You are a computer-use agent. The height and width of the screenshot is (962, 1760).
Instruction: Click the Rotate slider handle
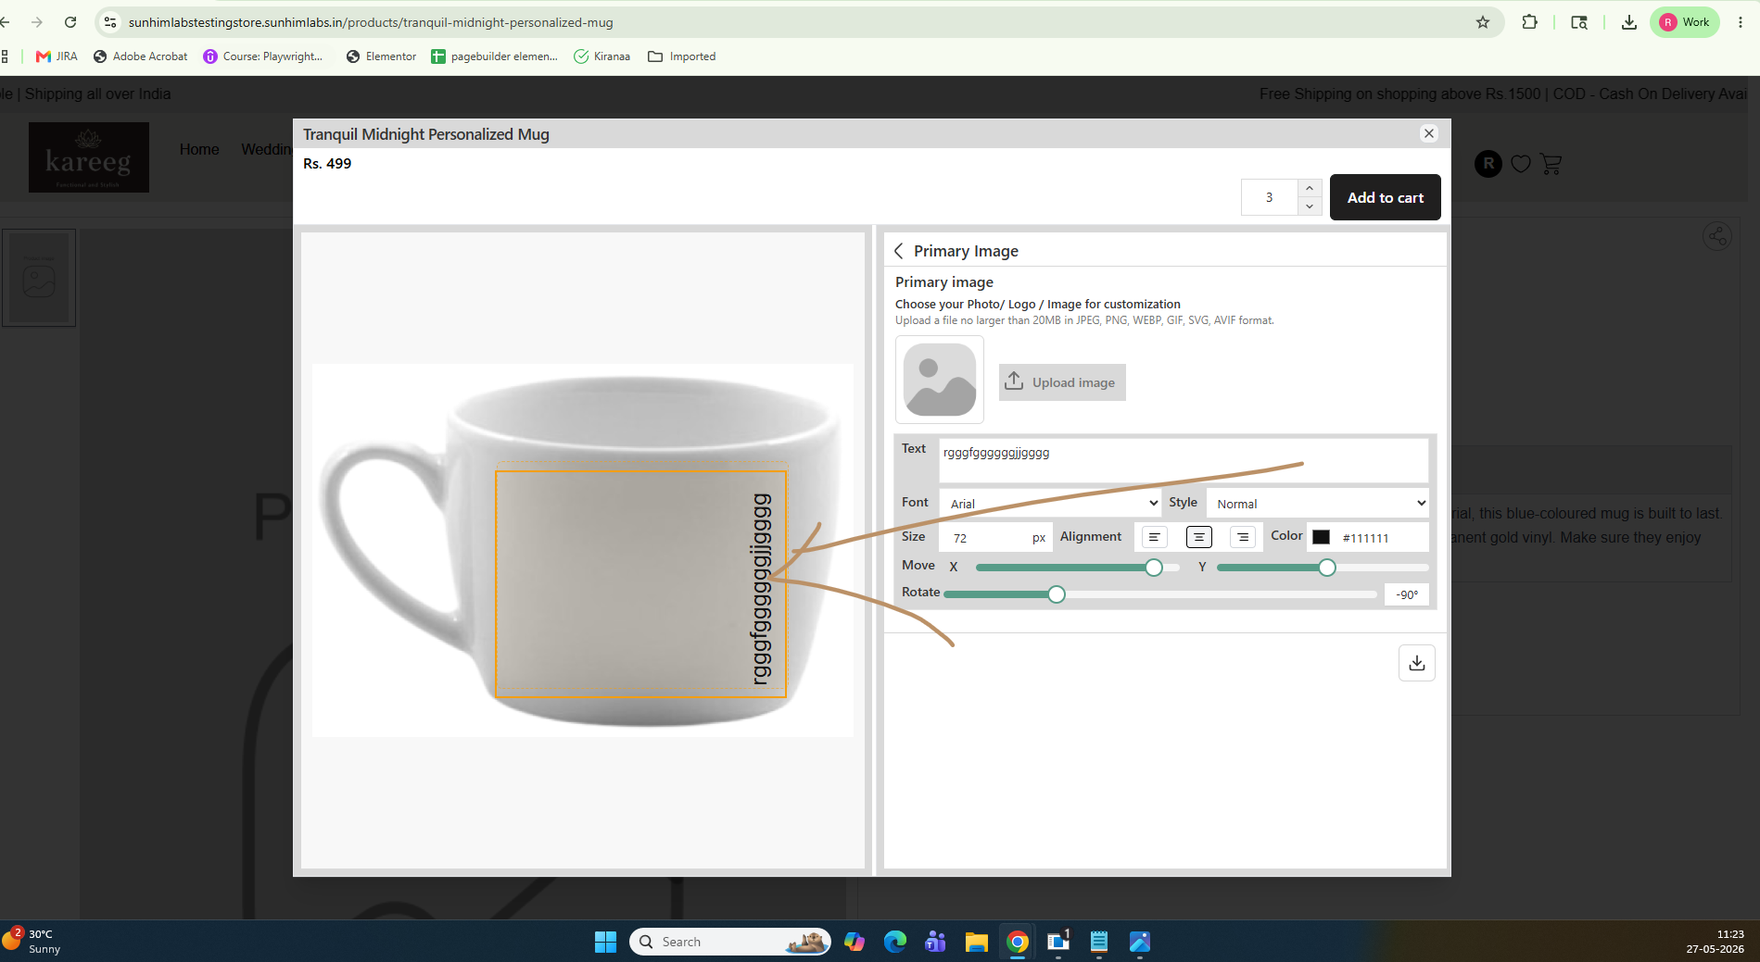click(x=1057, y=594)
